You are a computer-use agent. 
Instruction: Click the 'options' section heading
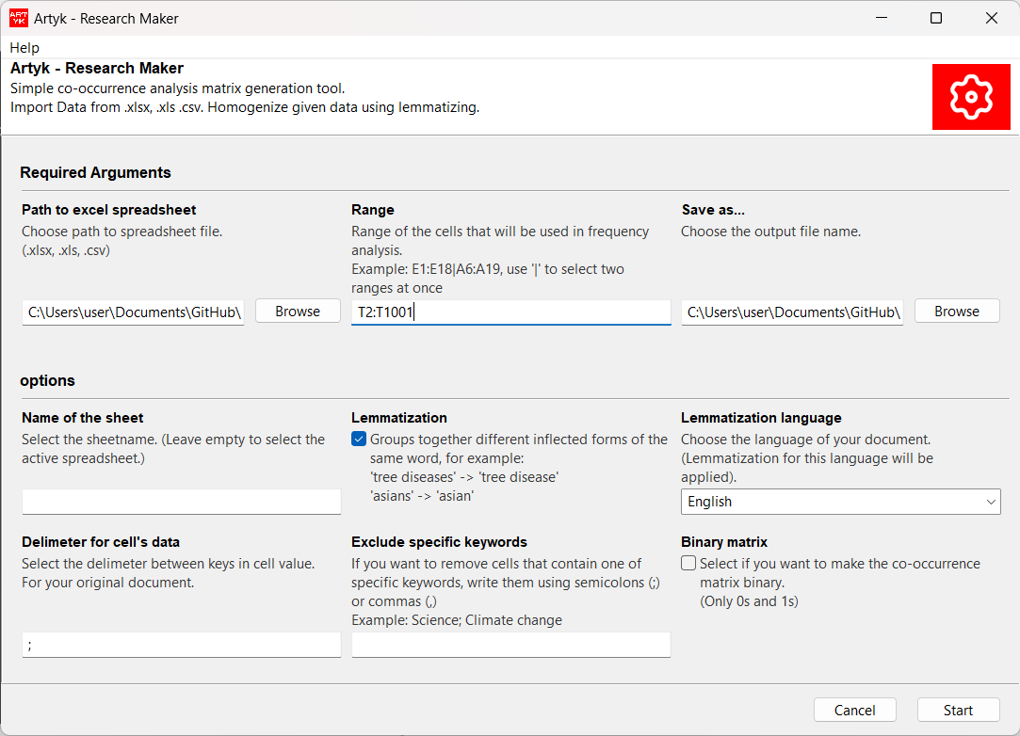47,380
